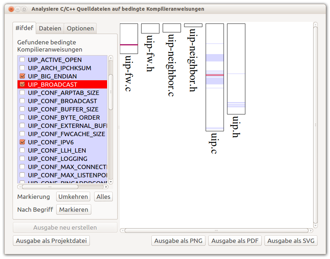The image size is (330, 259).
Task: Click the ifdef list vertical scrollbar
Action: point(111,92)
